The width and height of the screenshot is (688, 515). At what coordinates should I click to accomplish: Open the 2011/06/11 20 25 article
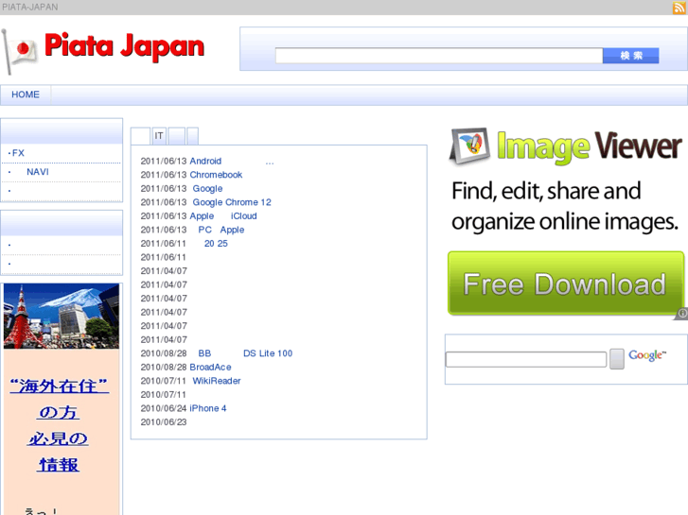coord(216,244)
